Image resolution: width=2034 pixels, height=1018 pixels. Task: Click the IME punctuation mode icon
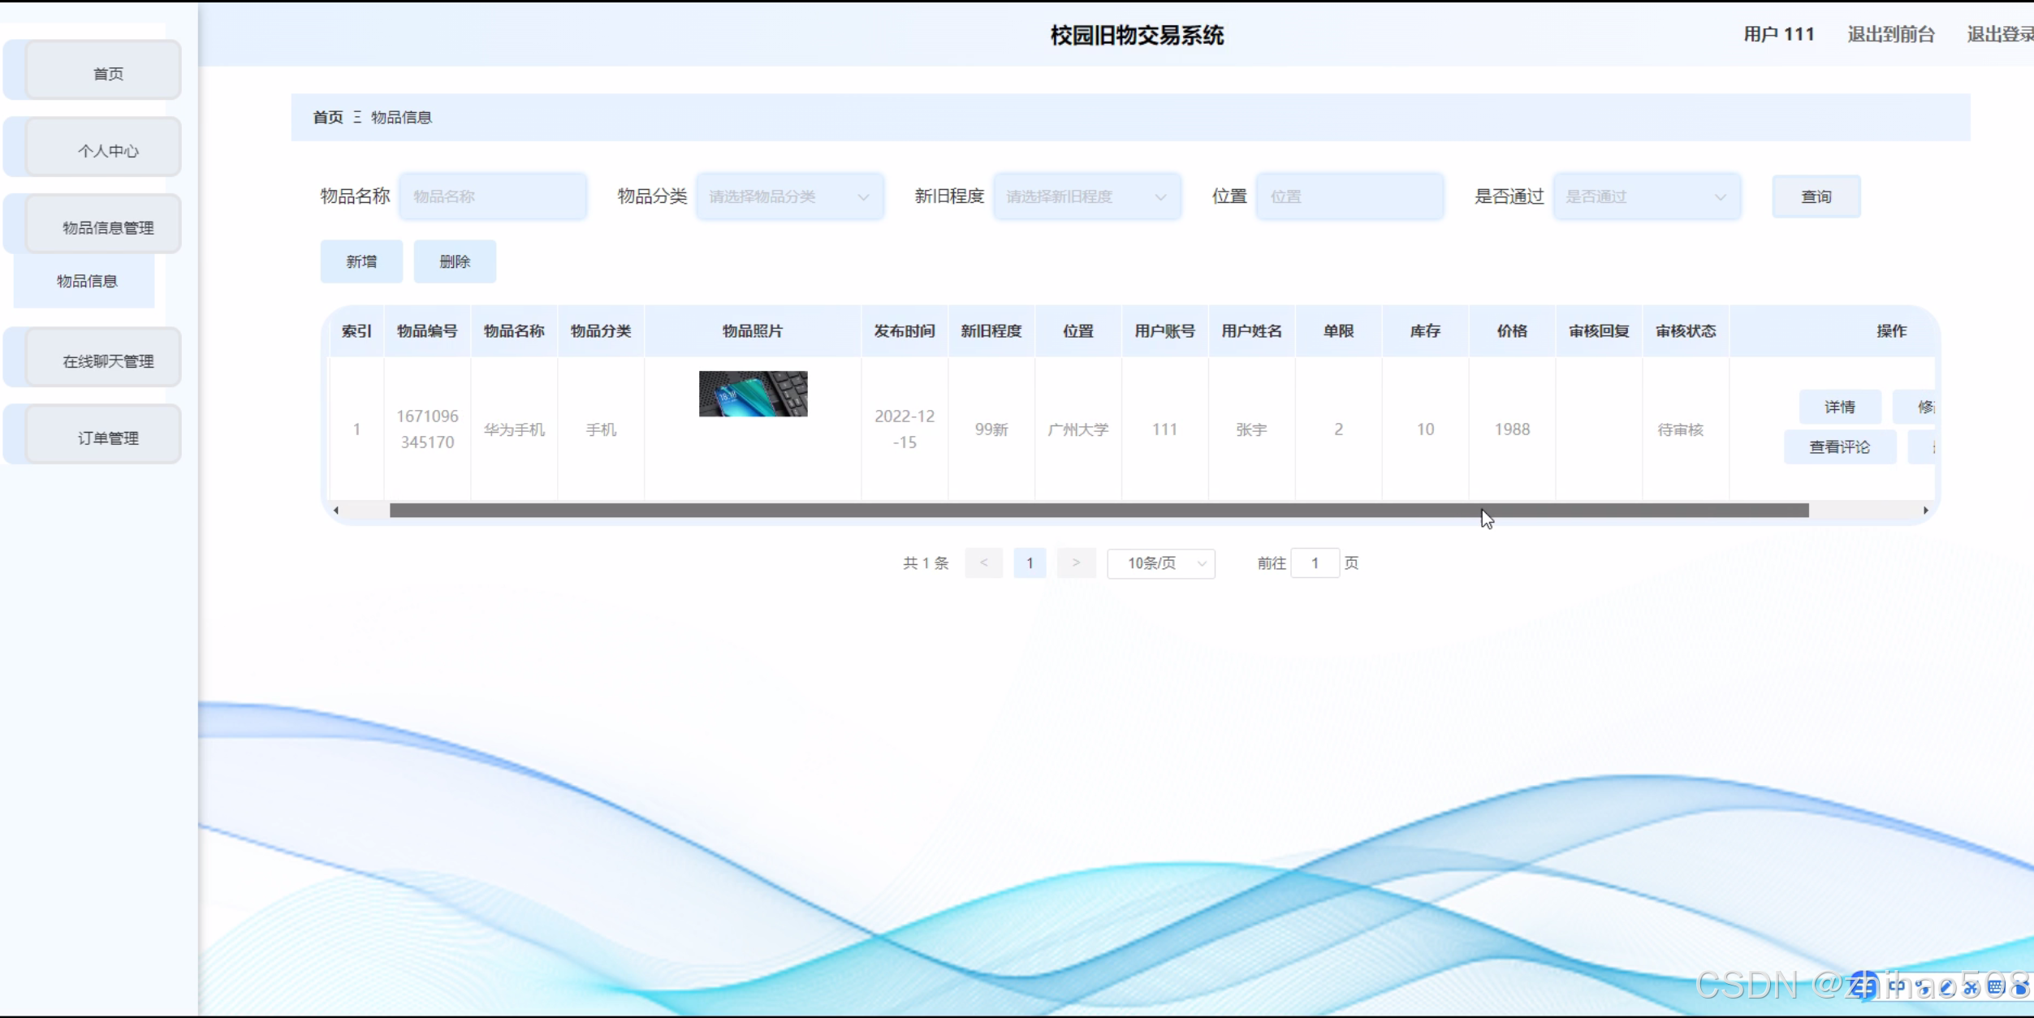point(1920,987)
